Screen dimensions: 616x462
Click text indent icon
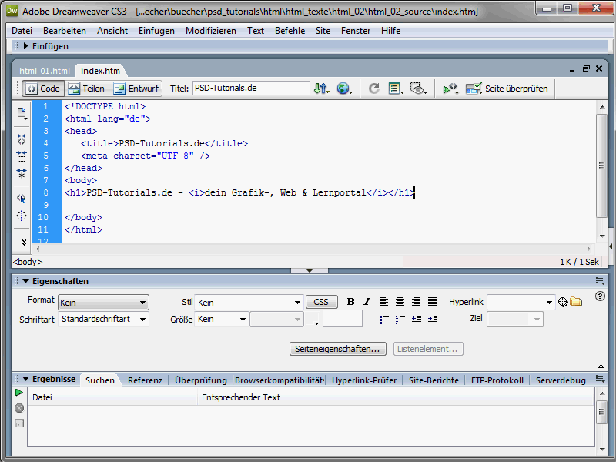433,320
